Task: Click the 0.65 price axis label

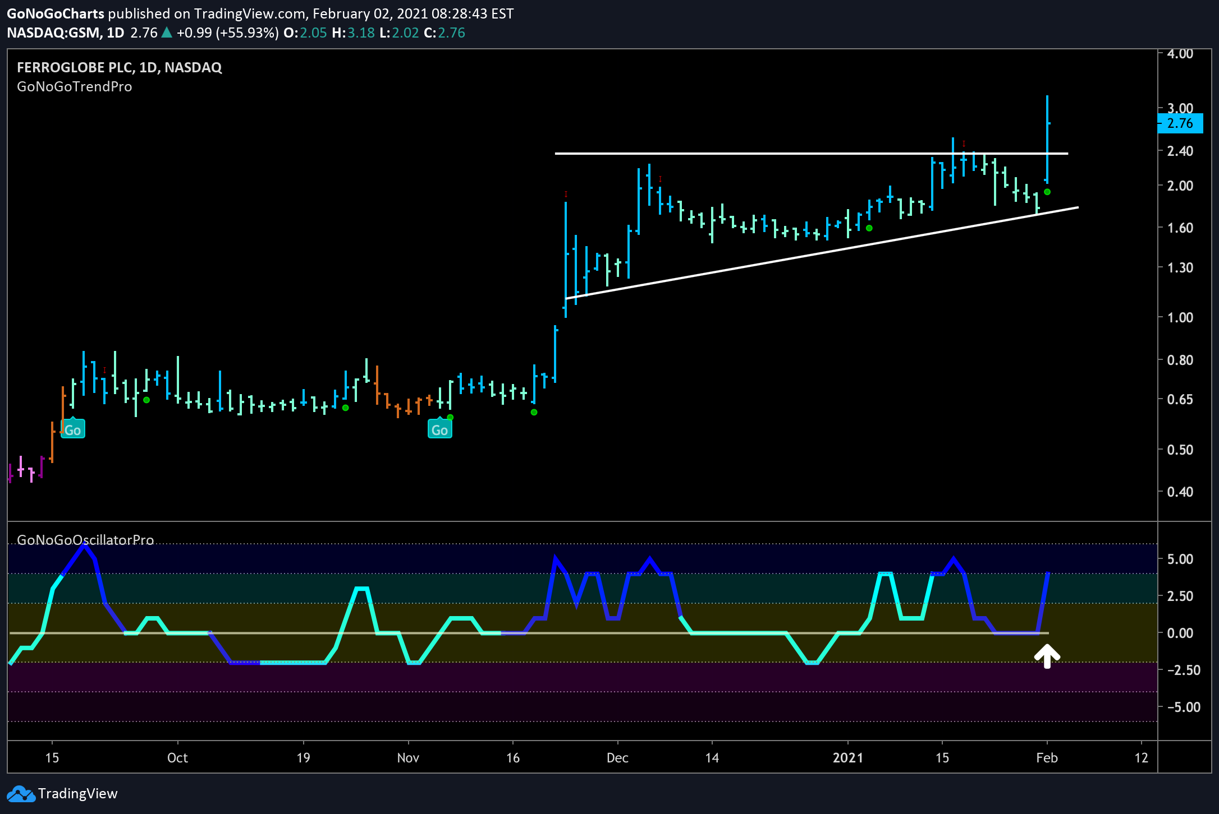Action: coord(1180,400)
